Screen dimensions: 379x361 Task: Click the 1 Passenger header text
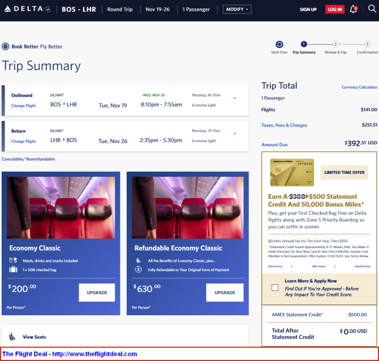(196, 9)
